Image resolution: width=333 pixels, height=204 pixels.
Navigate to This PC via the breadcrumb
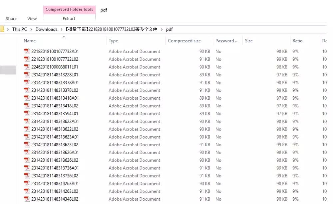coord(19,29)
